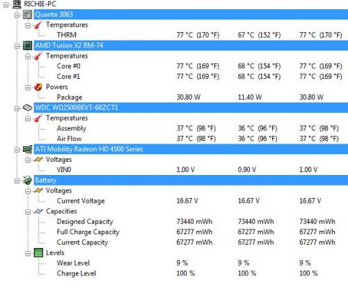Click the WDC hard drive icon
The image size is (348, 297).
pyautogui.click(x=28, y=107)
